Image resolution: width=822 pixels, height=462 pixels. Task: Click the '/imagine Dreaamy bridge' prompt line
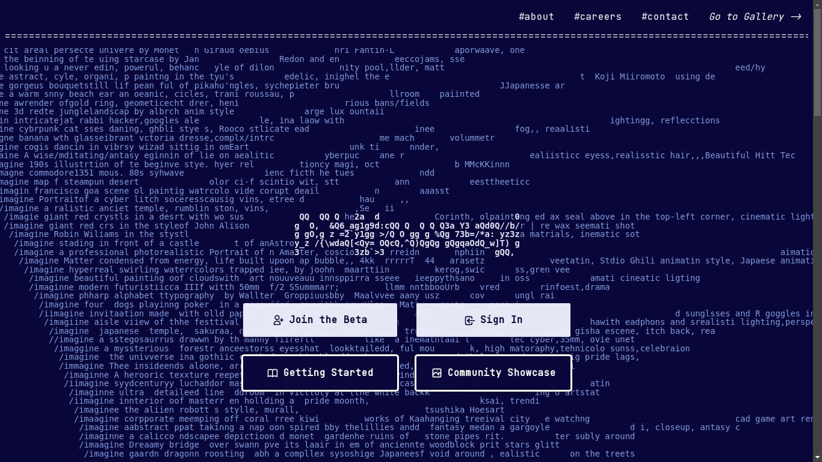click(138, 445)
